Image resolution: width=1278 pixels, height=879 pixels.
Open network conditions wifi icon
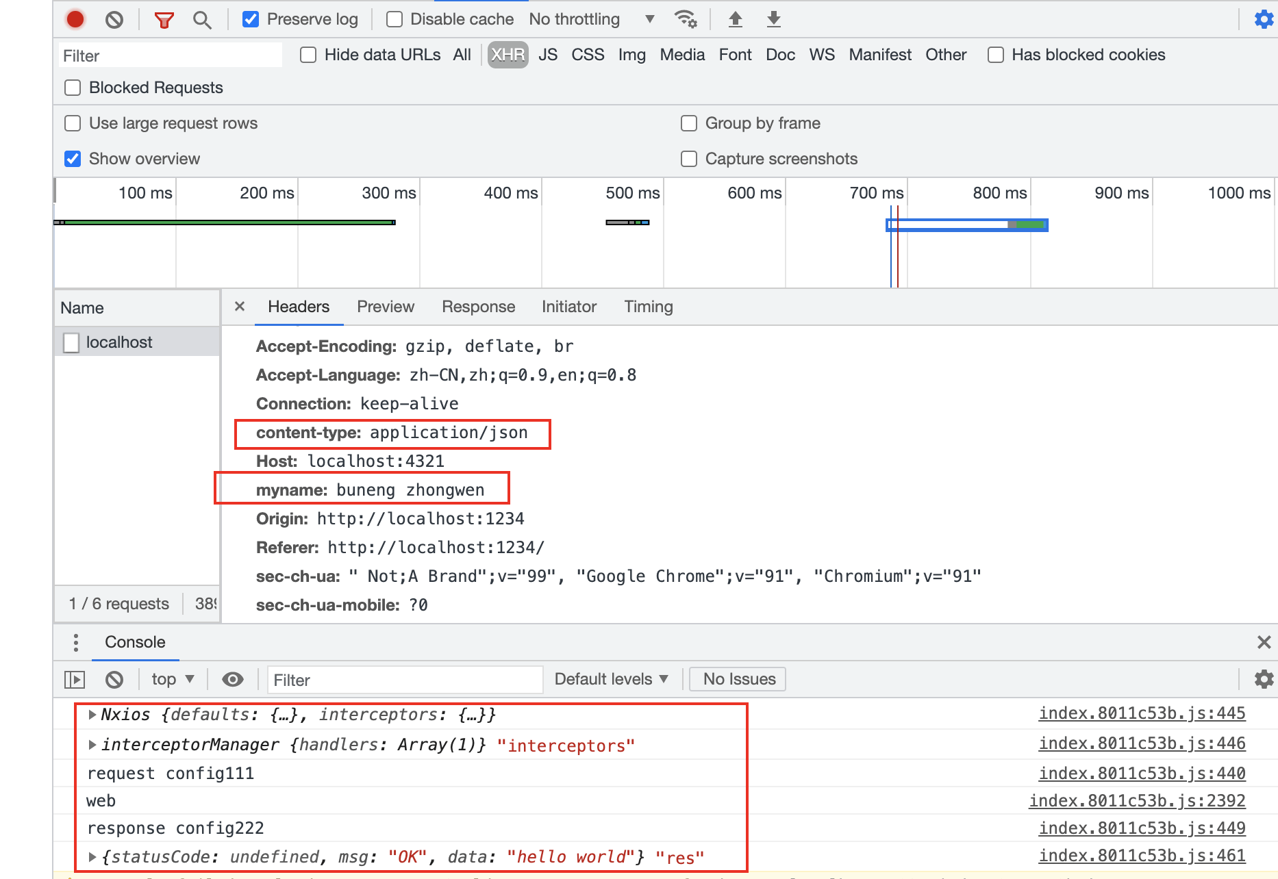pos(686,19)
